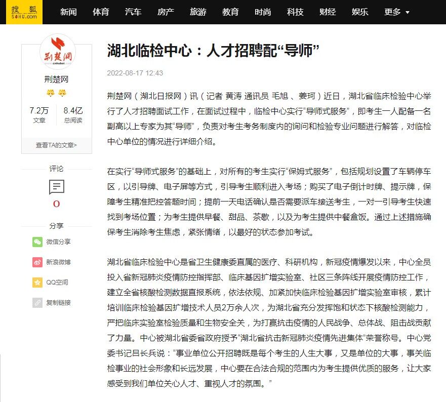The image size is (446, 402).
Task: Open the 旅游 section
Action: click(x=198, y=12)
